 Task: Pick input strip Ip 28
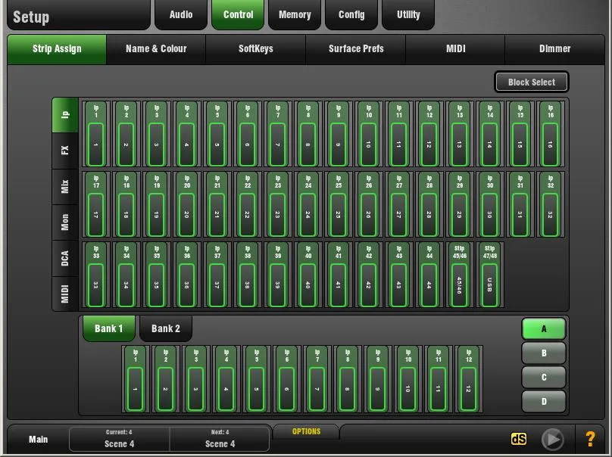point(429,204)
